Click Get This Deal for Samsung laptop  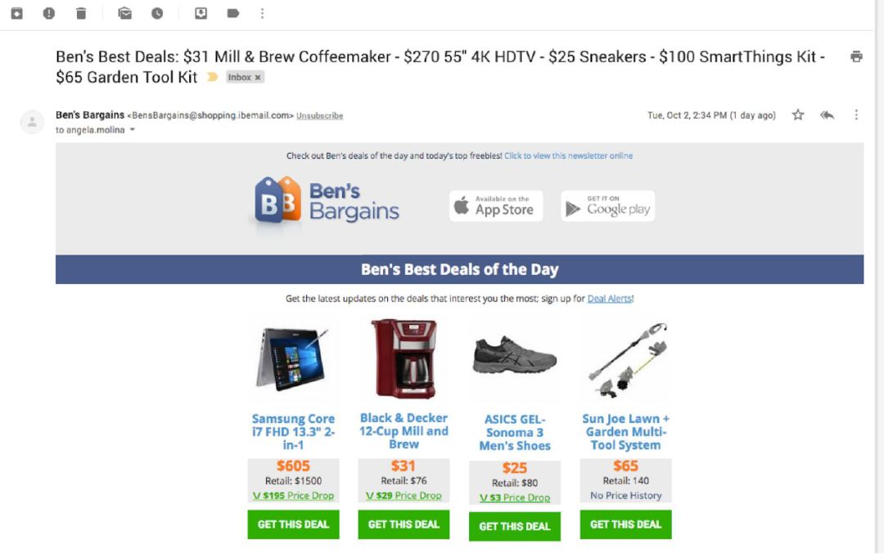coord(293,525)
